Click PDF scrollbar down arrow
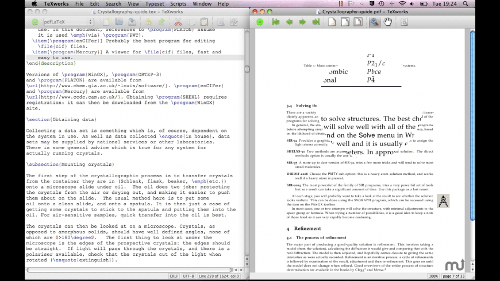This screenshot has width=500, height=281. click(x=472, y=270)
